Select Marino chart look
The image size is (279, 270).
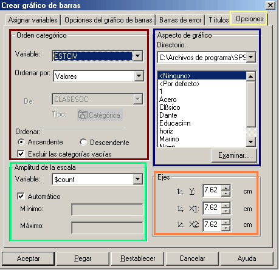tap(202, 139)
